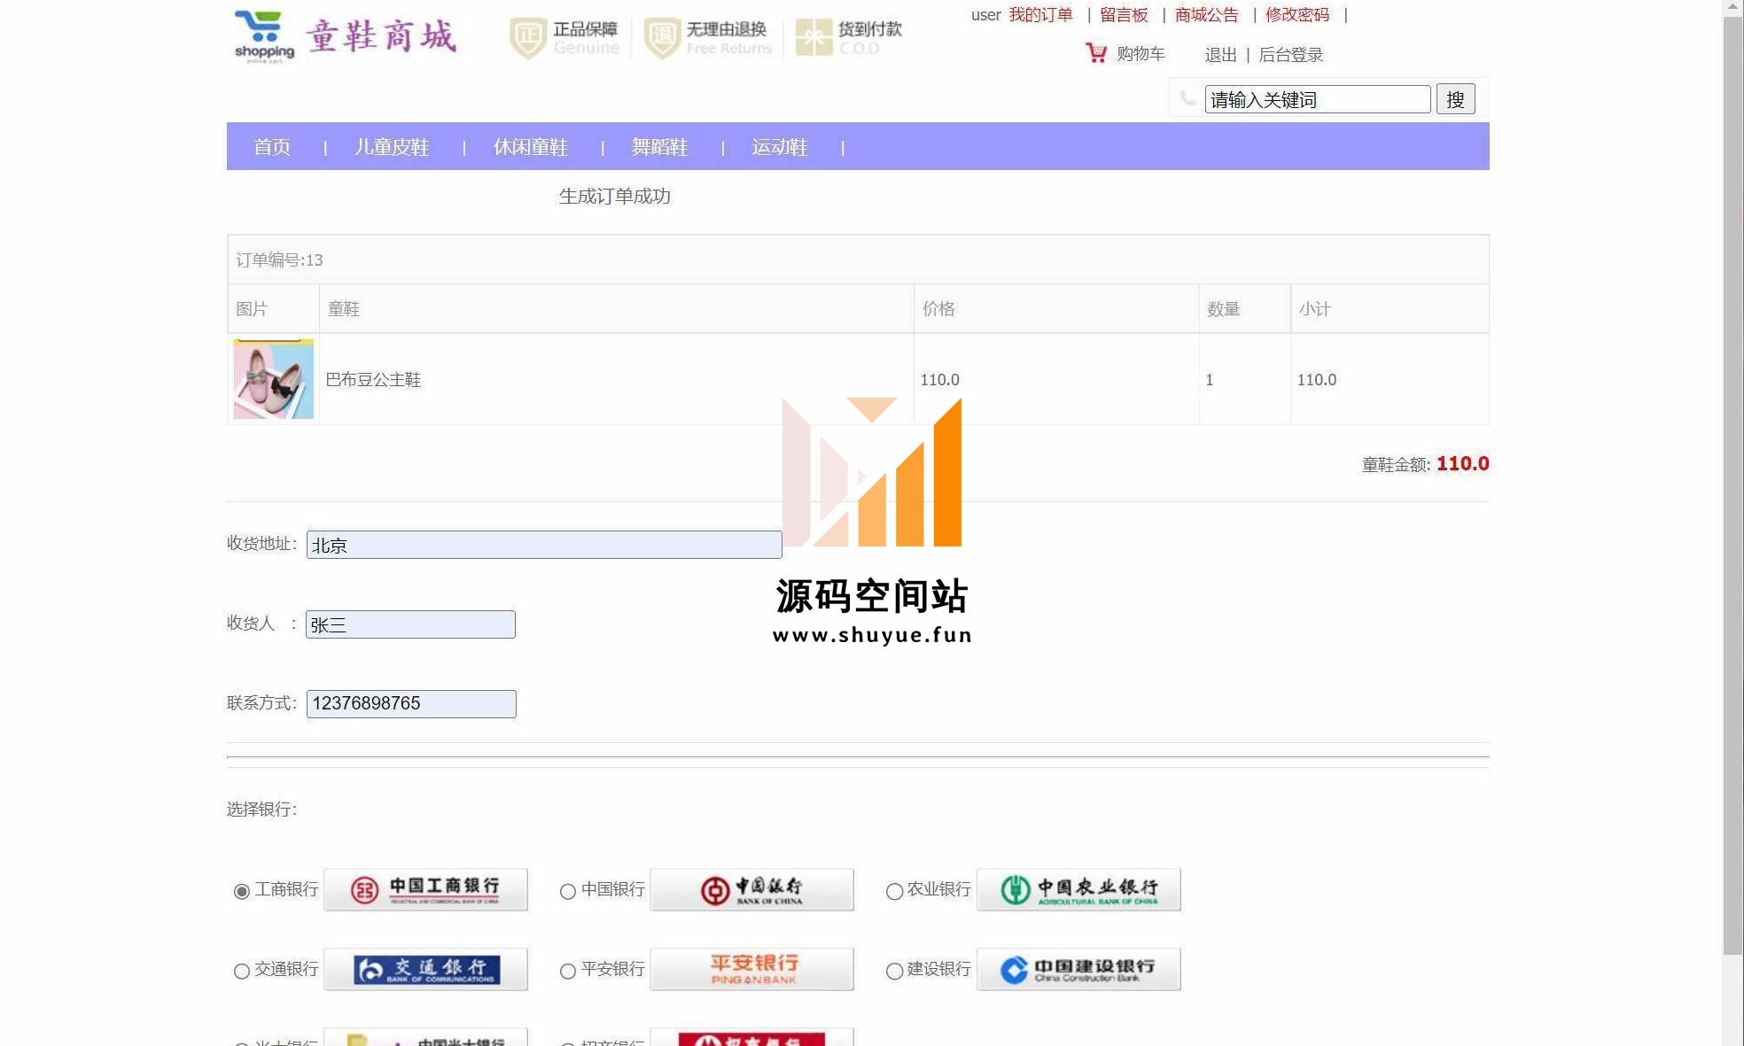Click the phone icon beside search box
Viewport: 1744px width, 1046px height.
pos(1187,98)
